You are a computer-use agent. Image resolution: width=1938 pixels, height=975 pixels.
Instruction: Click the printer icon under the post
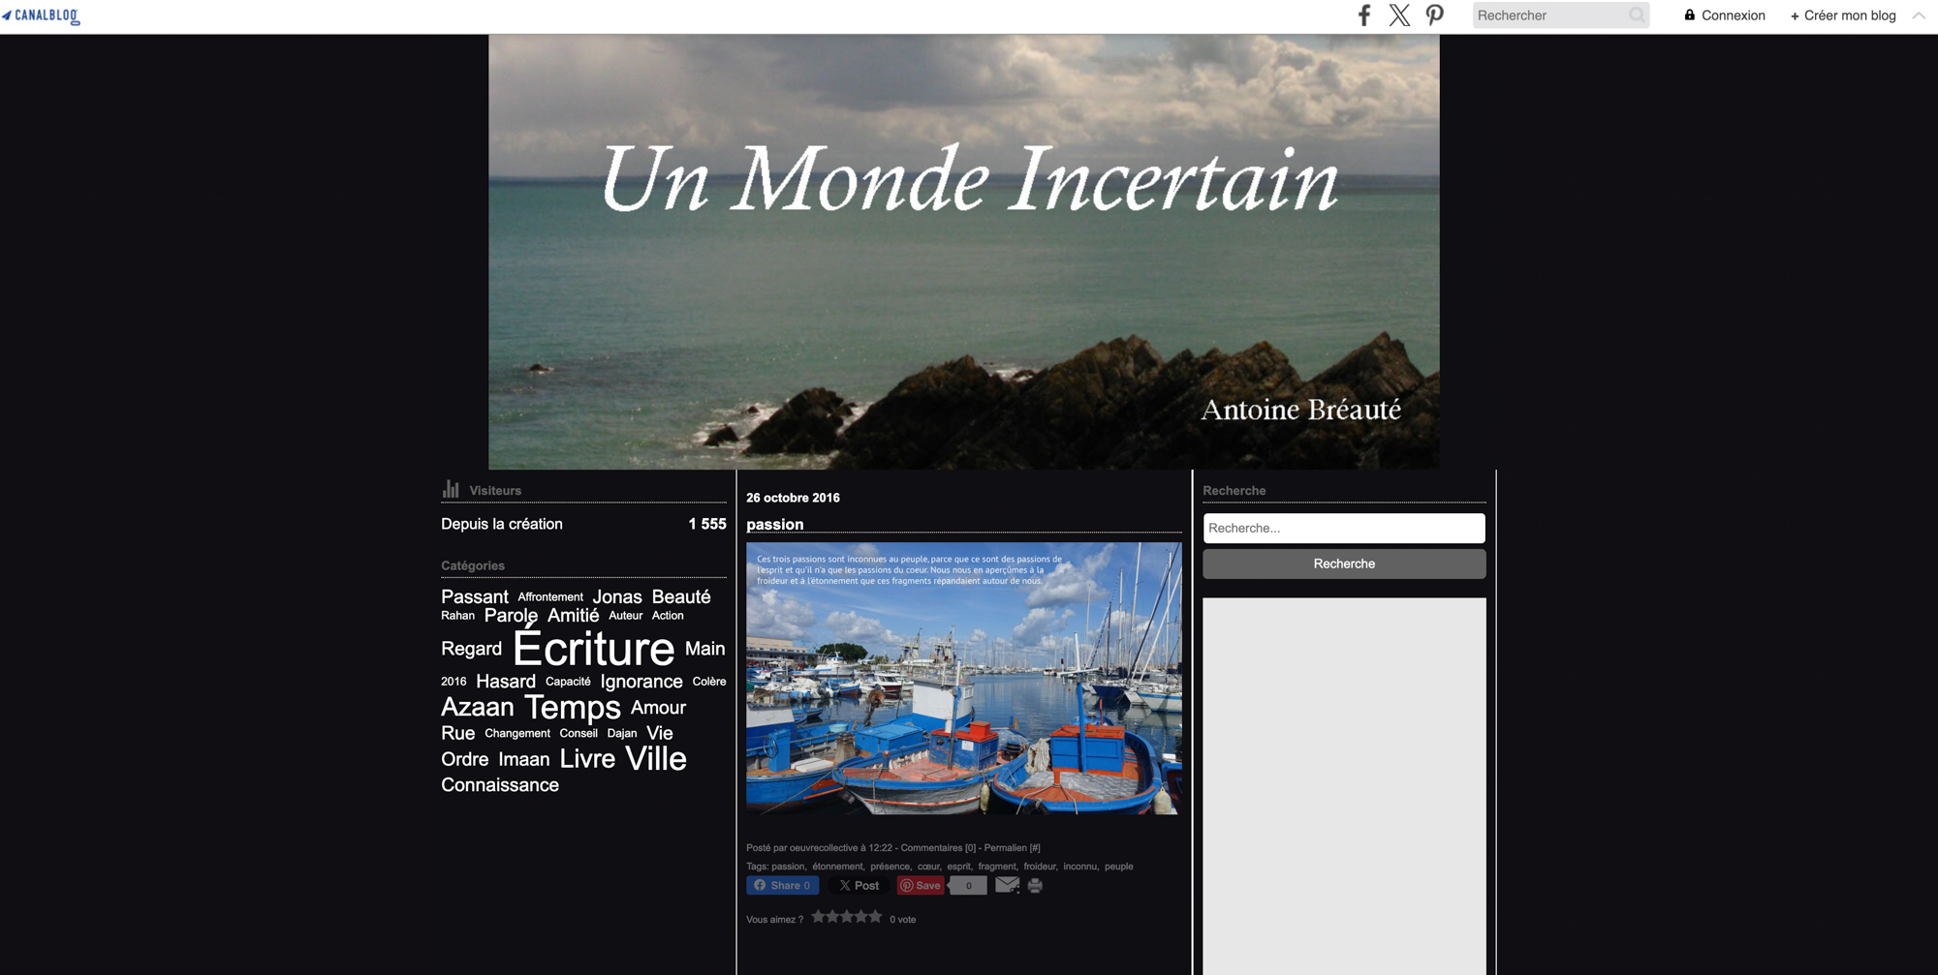1035,886
